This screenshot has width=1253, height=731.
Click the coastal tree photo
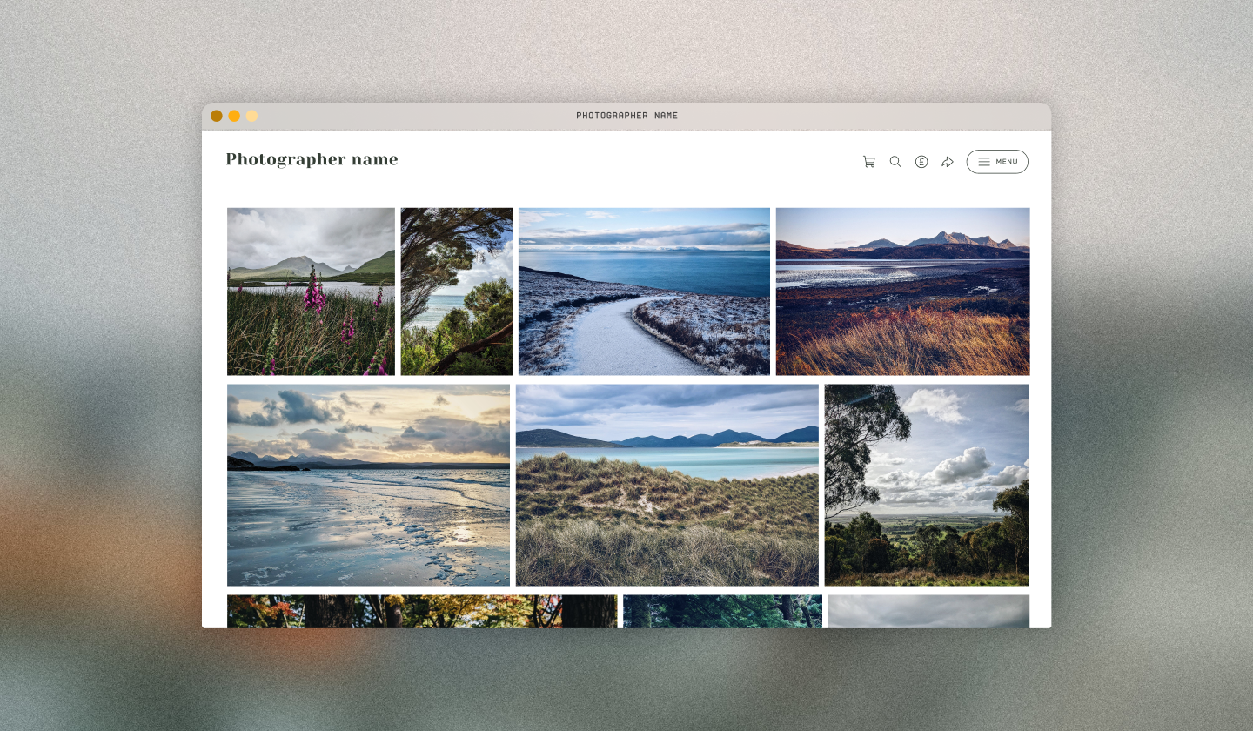(x=456, y=291)
